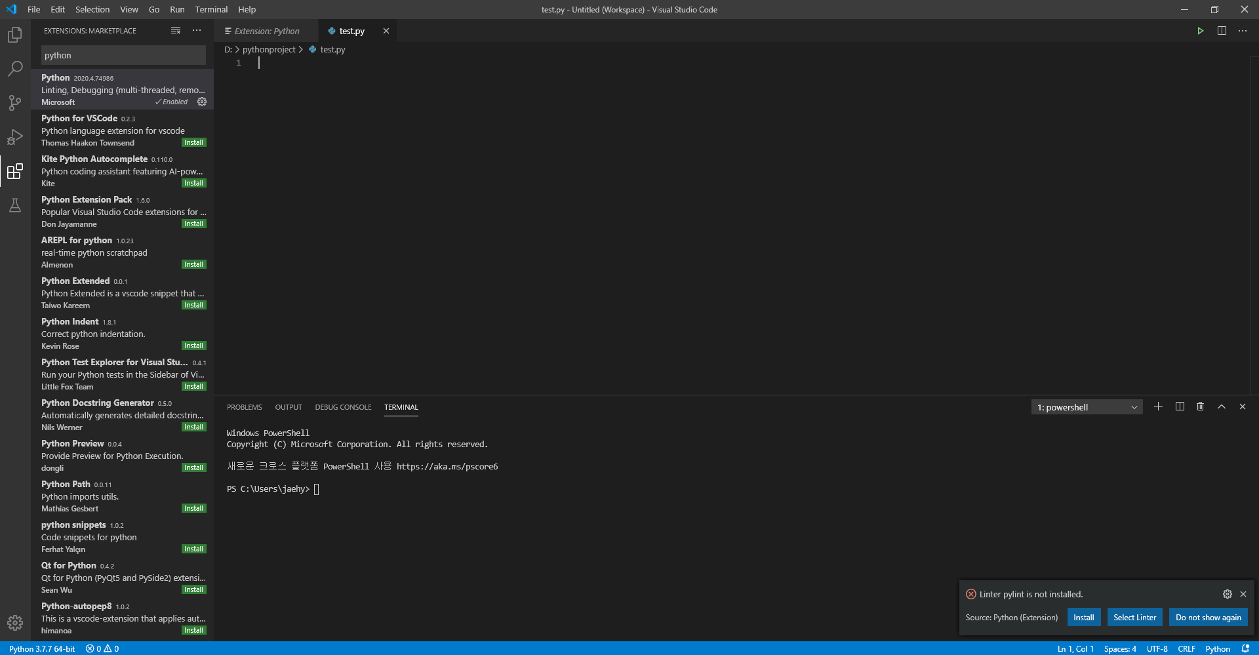This screenshot has height=655, width=1259.
Task: Show errors and warnings count in status bar
Action: click(102, 648)
